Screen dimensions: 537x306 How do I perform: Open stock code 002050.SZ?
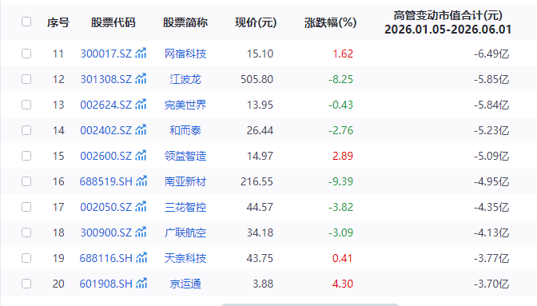(105, 207)
